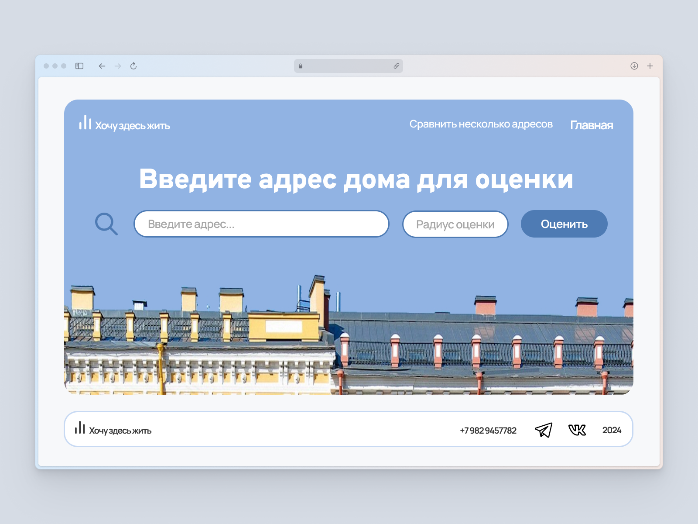Image resolution: width=698 pixels, height=524 pixels.
Task: Click the search magnifier icon
Action: (107, 224)
